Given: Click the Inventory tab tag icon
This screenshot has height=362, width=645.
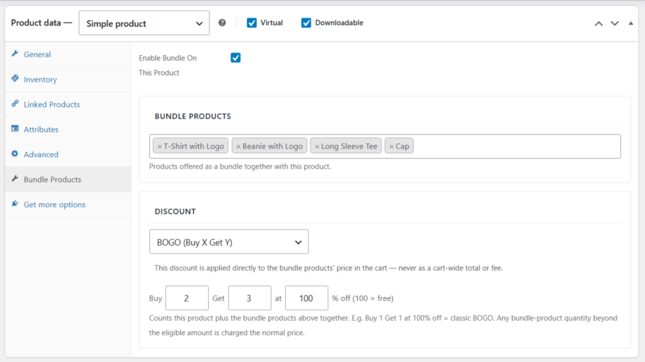Looking at the screenshot, I should click(x=14, y=78).
